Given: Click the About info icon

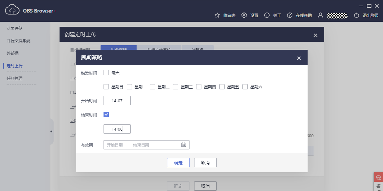Looking at the screenshot, I should pyautogui.click(x=267, y=16).
